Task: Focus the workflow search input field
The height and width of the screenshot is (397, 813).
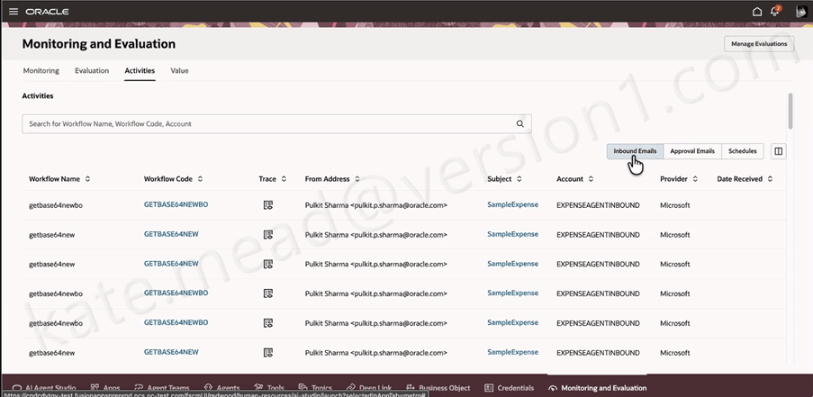Action: (270, 124)
